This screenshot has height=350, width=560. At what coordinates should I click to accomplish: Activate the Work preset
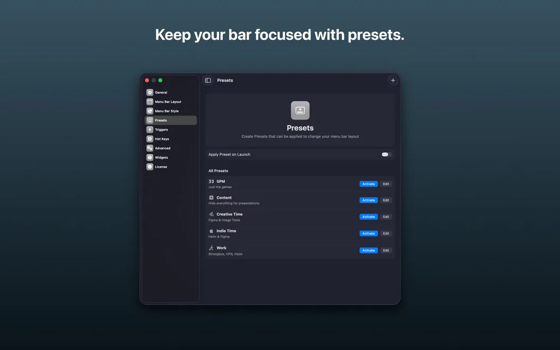pos(369,250)
